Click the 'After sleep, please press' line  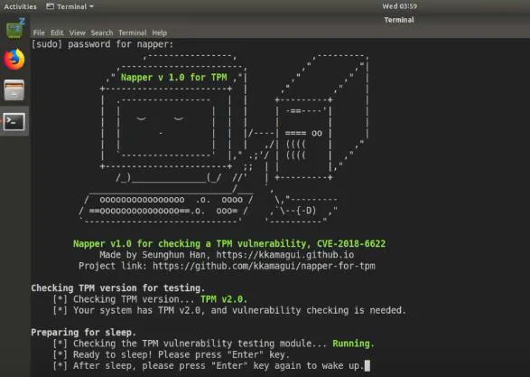[209, 366]
